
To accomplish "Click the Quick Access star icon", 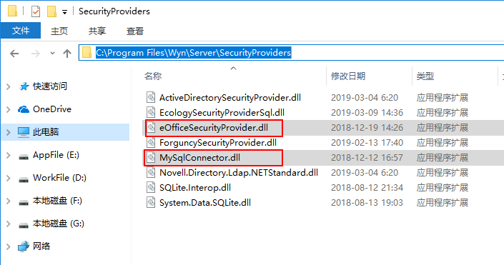I will click(x=24, y=86).
